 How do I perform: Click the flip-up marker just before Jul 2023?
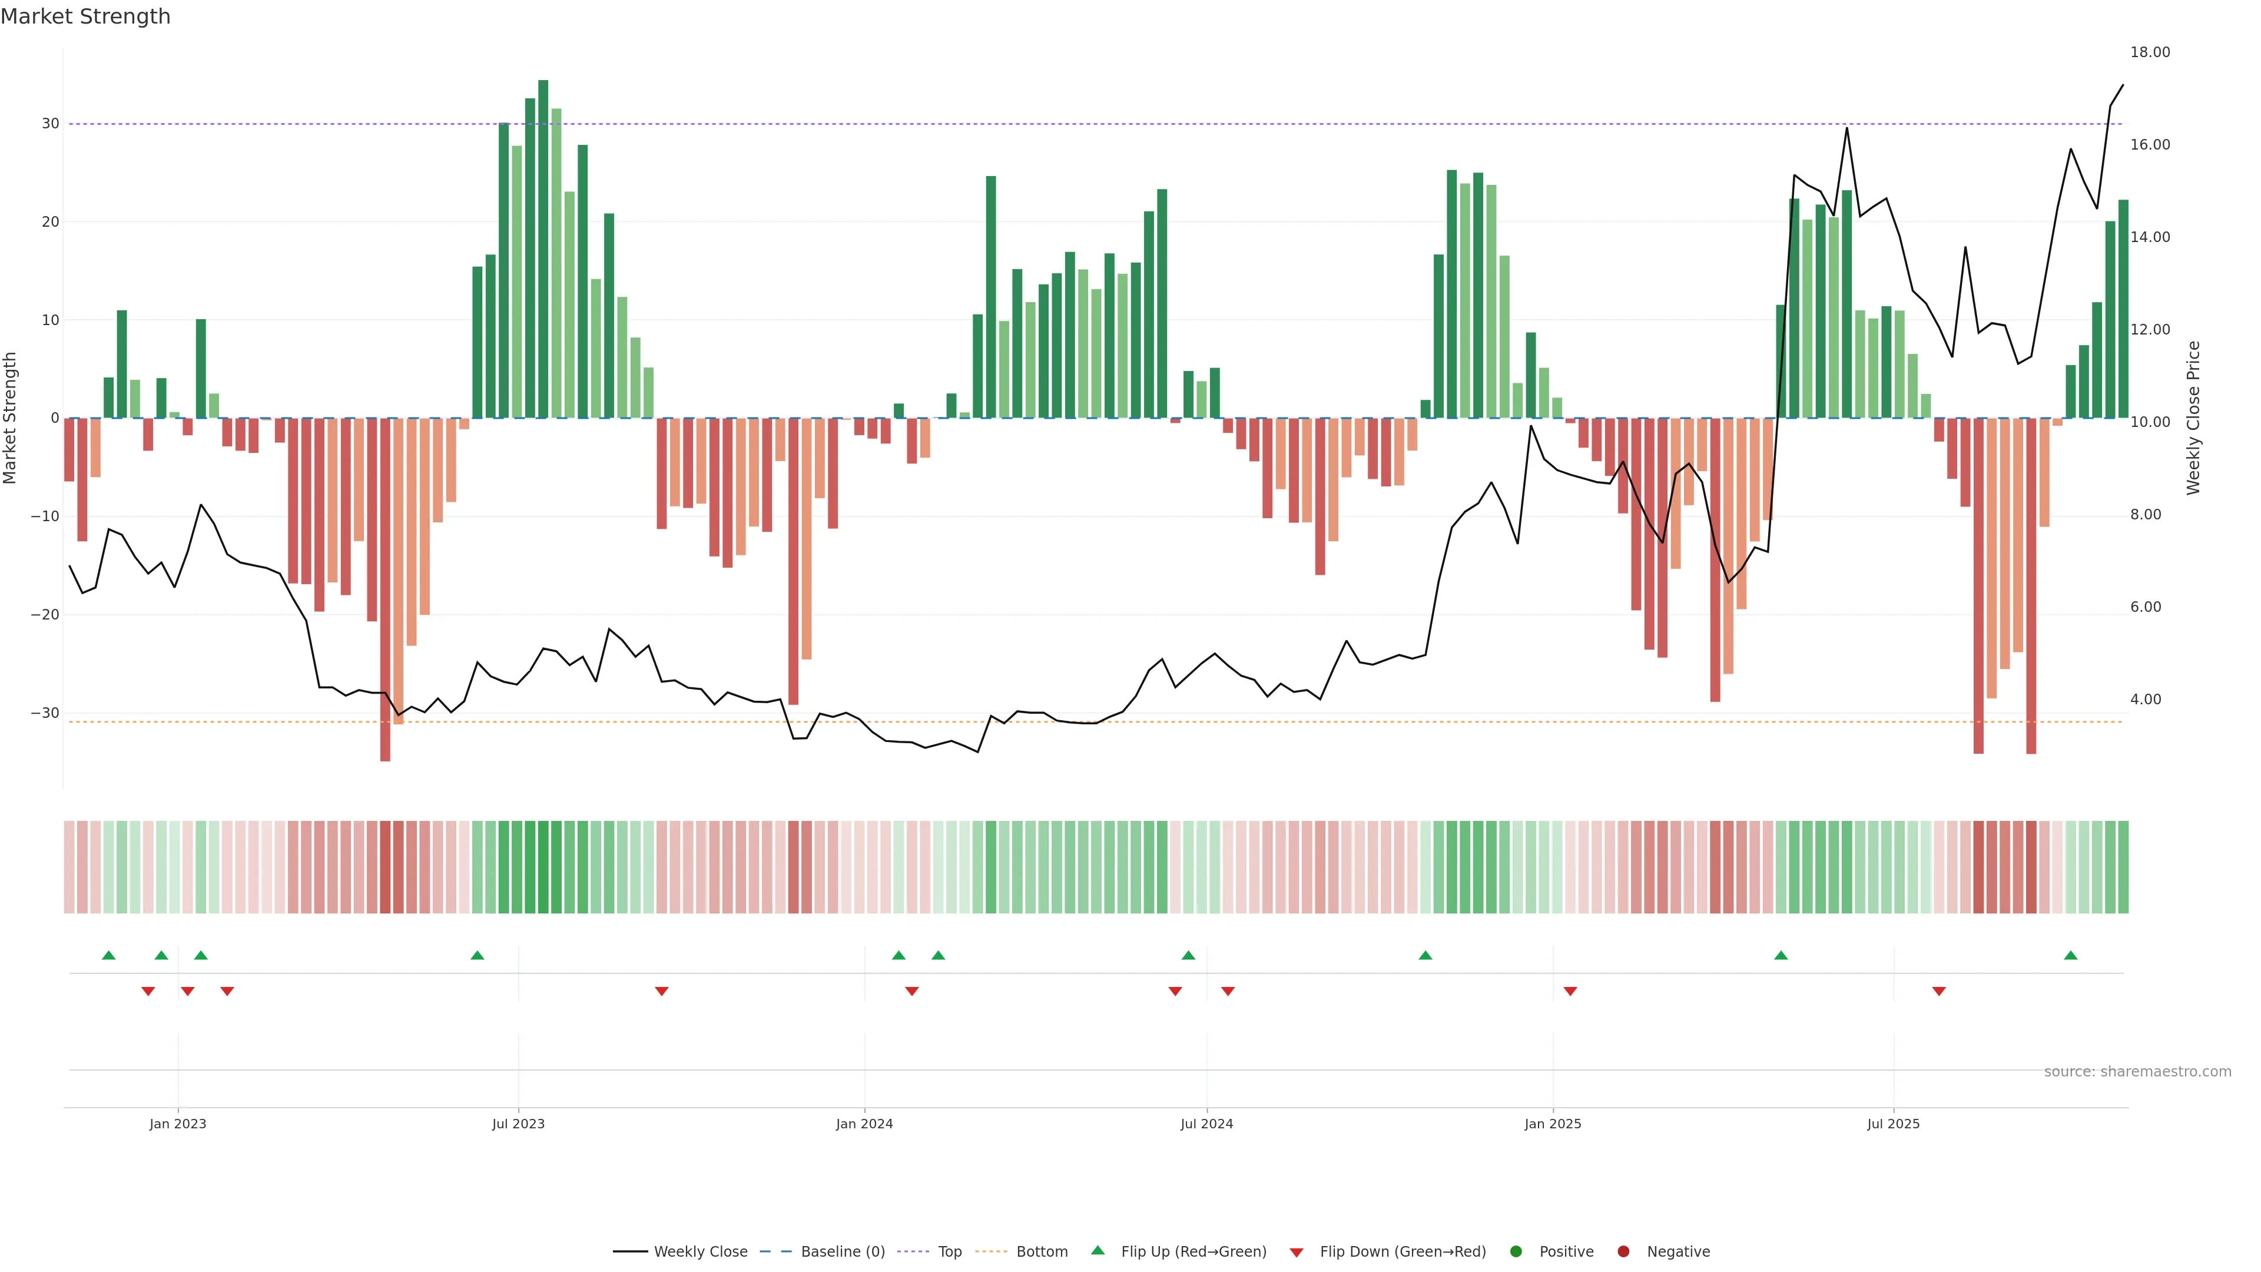(x=478, y=955)
